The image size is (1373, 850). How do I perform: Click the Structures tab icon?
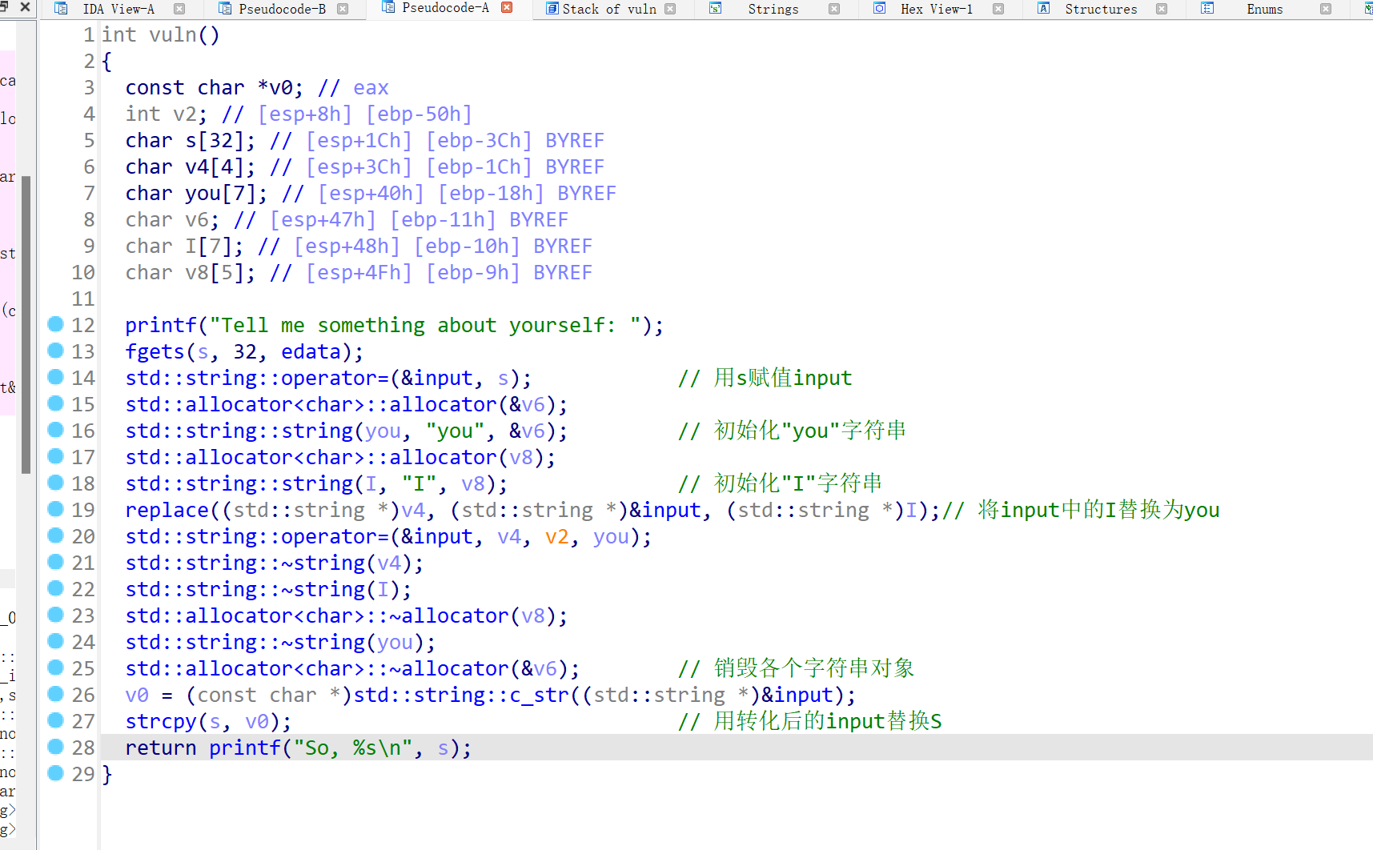tap(1043, 9)
